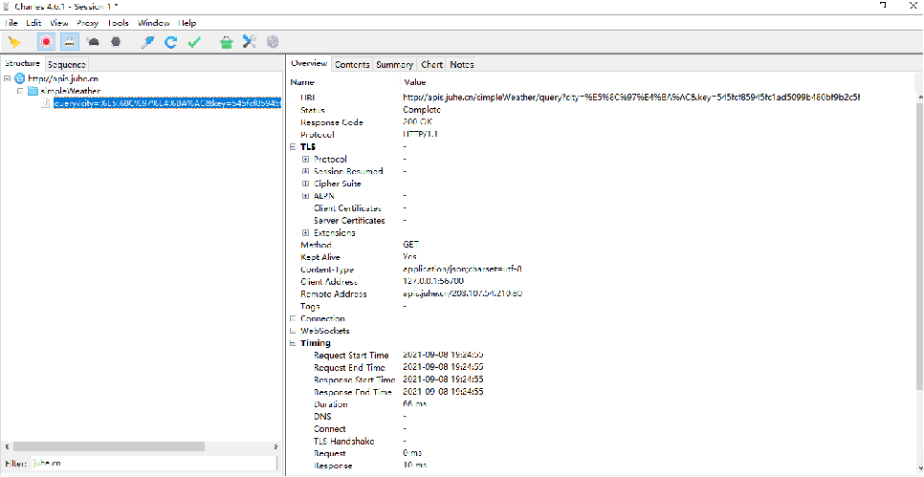
Task: Toggle breakpoints hexagon icon
Action: [x=116, y=42]
